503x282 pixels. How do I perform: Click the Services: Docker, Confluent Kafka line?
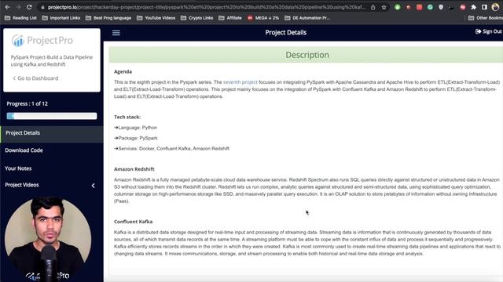171,149
